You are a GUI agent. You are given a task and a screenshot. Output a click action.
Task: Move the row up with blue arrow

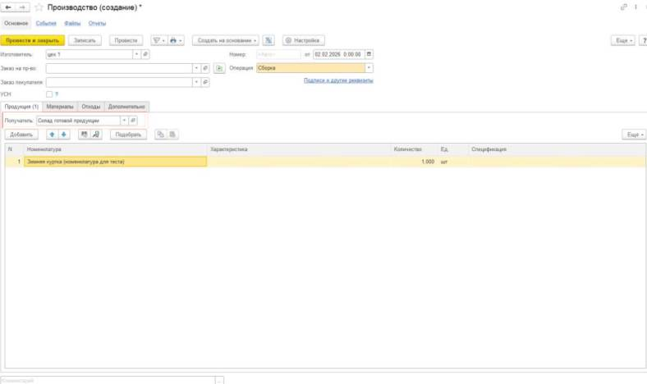(x=52, y=135)
